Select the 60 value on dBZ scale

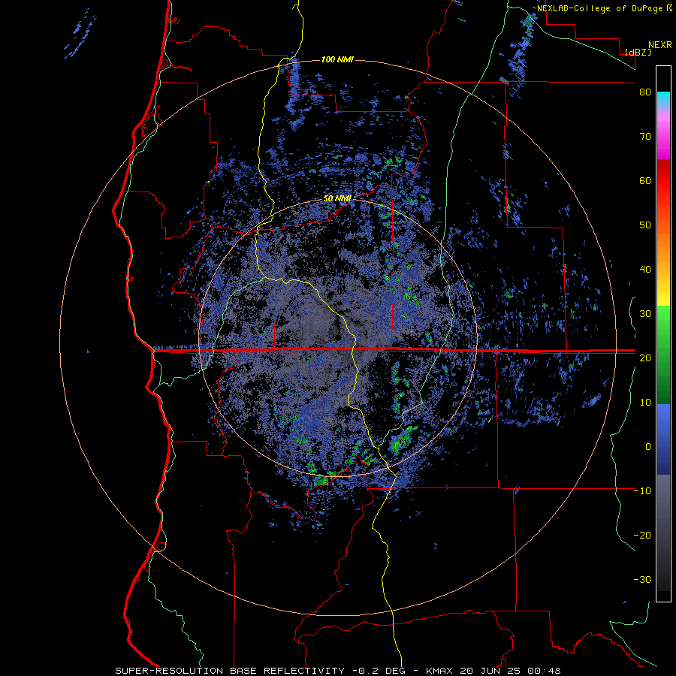point(645,180)
